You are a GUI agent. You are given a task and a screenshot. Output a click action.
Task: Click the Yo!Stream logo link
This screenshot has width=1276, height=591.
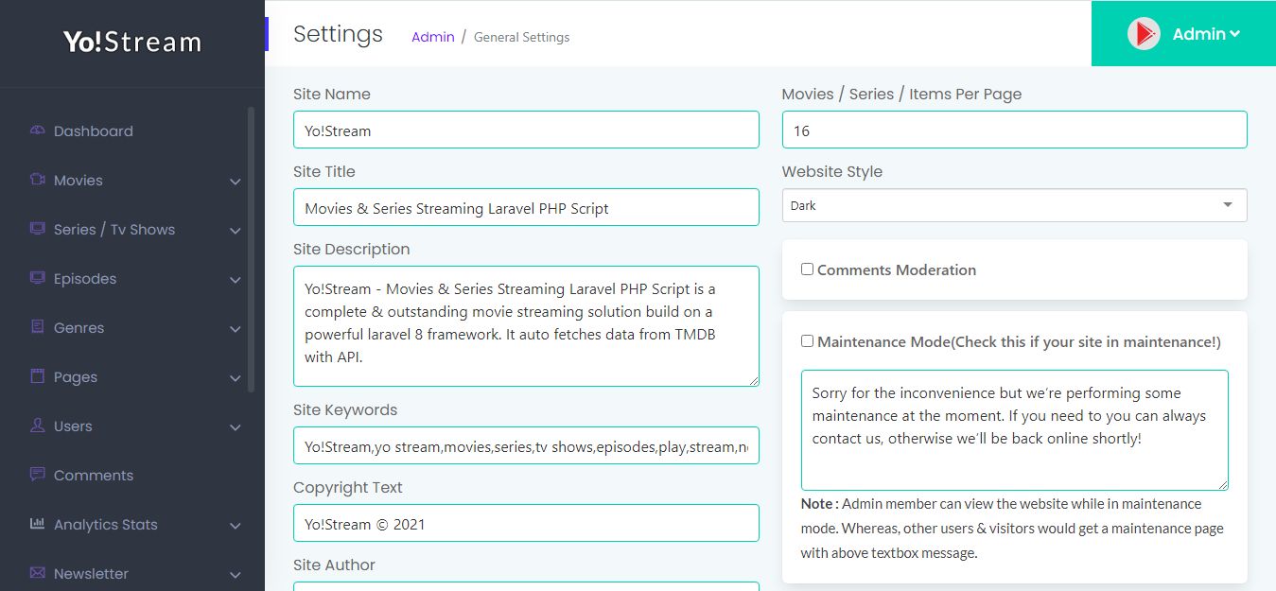click(132, 42)
